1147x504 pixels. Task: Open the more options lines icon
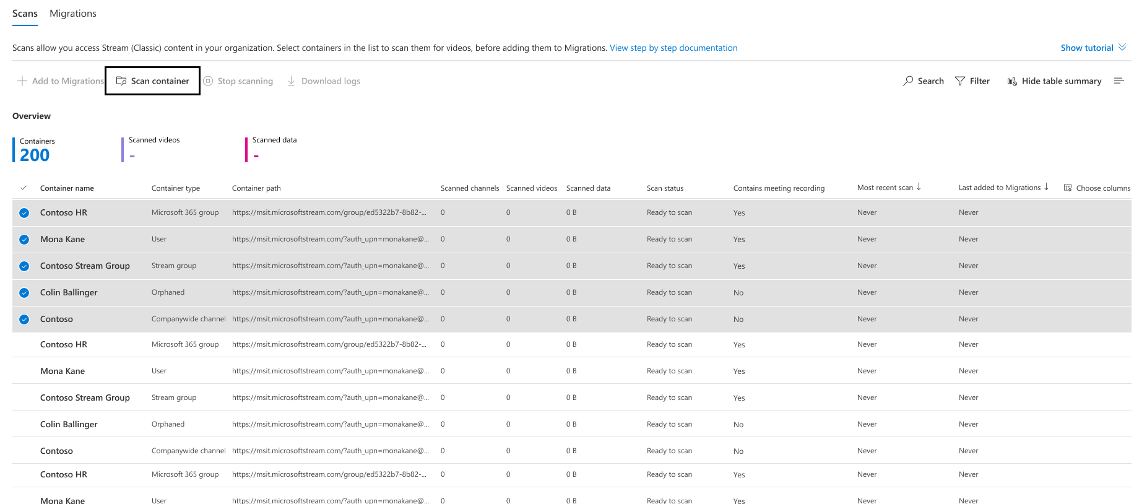click(1119, 81)
